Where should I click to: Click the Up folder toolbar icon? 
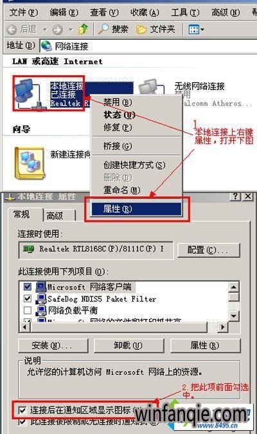click(x=84, y=29)
